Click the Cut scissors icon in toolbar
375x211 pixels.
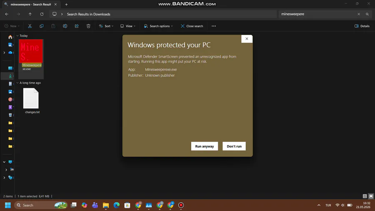click(x=30, y=26)
